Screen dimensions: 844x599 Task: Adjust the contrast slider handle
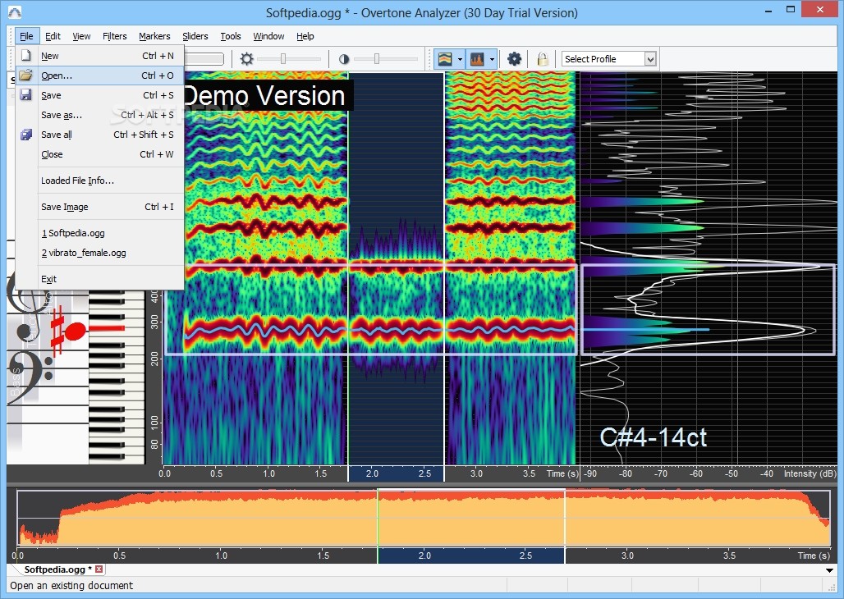377,58
